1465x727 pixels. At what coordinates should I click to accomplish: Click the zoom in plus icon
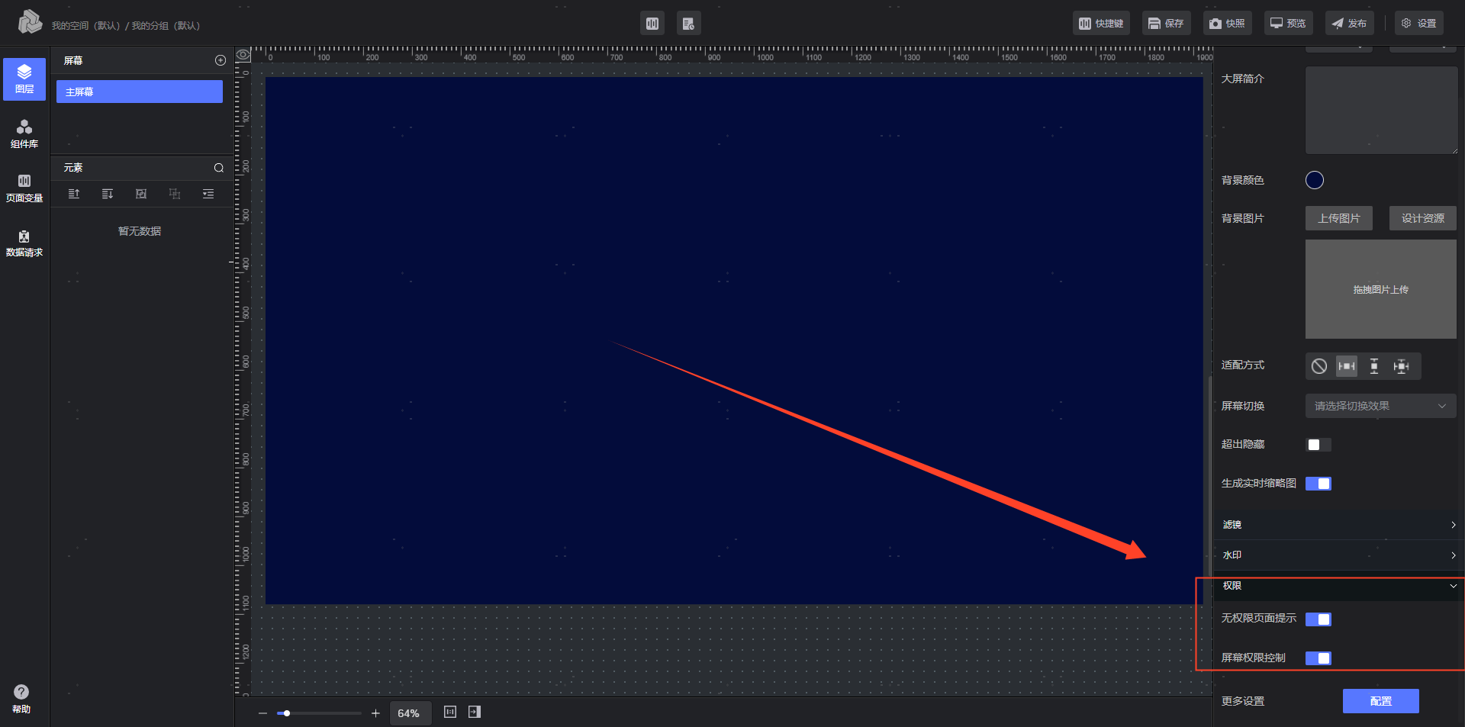point(375,713)
